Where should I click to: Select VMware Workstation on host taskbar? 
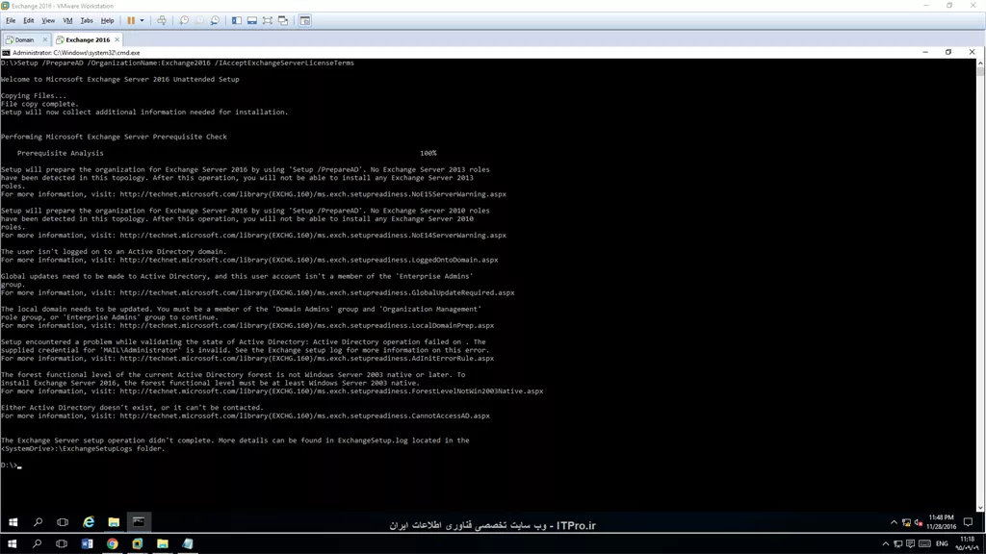[x=137, y=544]
